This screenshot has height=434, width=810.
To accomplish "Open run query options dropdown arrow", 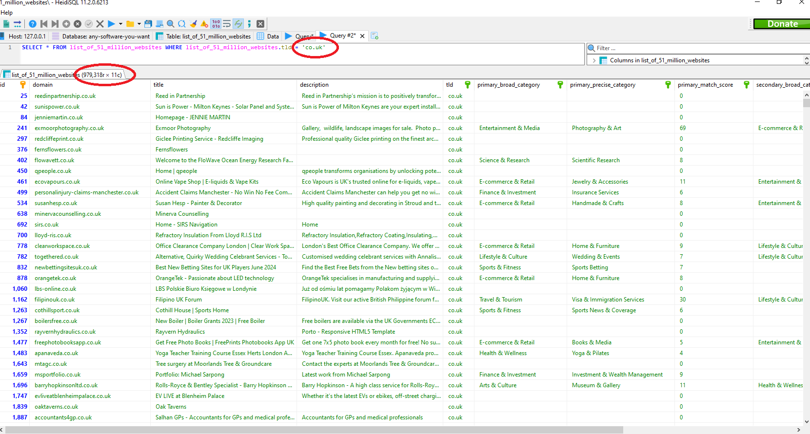I will click(120, 24).
